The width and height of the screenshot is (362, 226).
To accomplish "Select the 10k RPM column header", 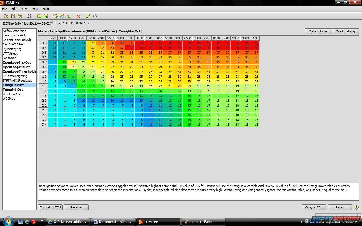I will point(255,38).
